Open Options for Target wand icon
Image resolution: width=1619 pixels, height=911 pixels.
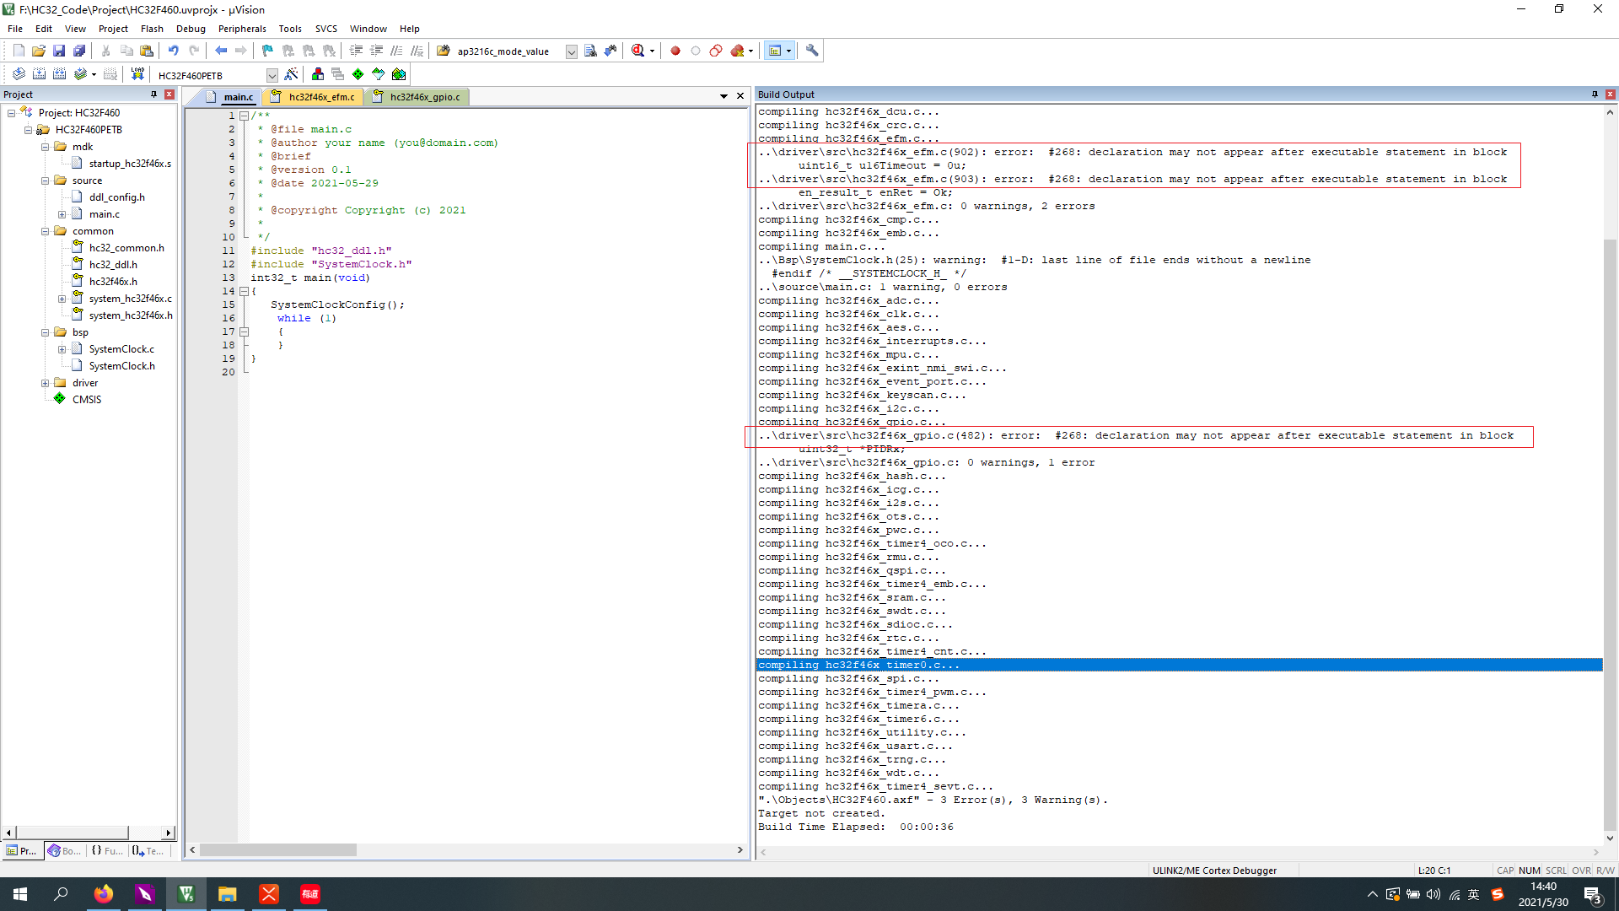291,74
